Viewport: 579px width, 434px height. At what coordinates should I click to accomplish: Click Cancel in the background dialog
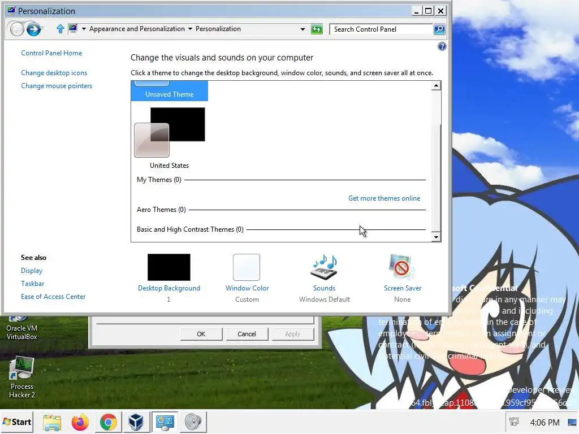tap(247, 334)
